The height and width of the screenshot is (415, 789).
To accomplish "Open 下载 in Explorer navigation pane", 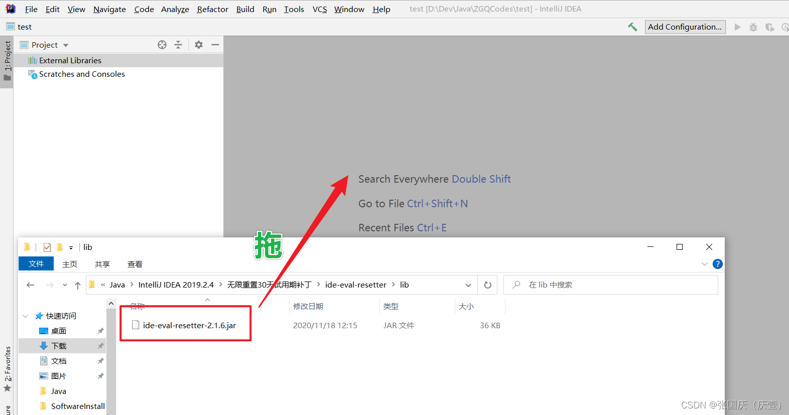I will point(62,346).
